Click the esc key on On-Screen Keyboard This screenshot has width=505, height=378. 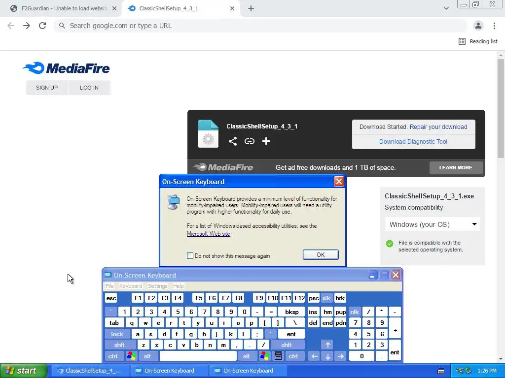tap(111, 298)
